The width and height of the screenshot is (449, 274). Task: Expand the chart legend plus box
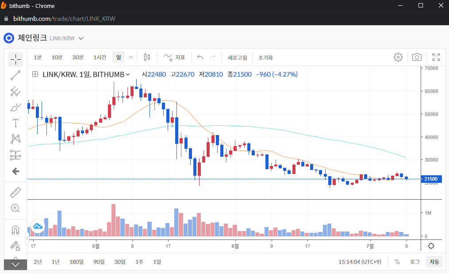35,74
